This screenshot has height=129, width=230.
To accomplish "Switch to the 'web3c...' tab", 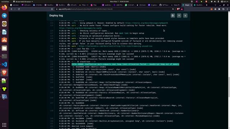I will coord(107,5).
